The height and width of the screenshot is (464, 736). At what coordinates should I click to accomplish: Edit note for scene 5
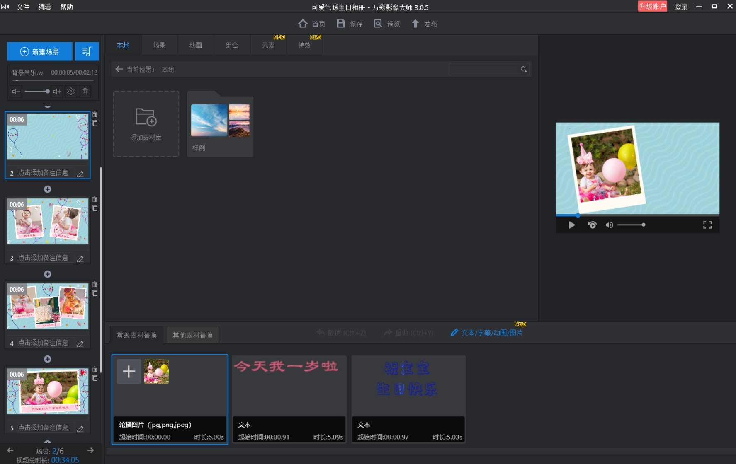(80, 429)
